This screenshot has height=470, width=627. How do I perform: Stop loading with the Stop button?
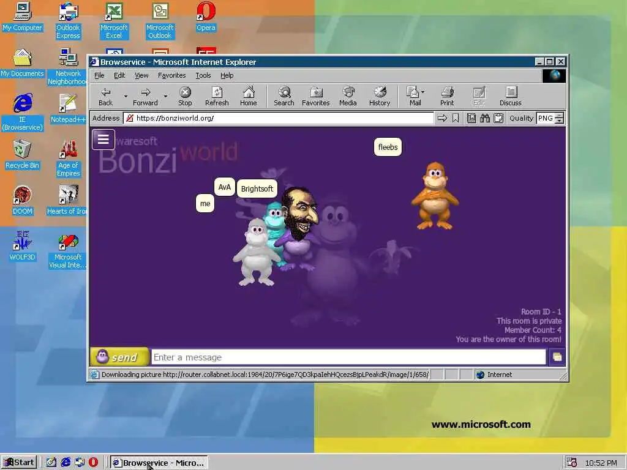[185, 96]
